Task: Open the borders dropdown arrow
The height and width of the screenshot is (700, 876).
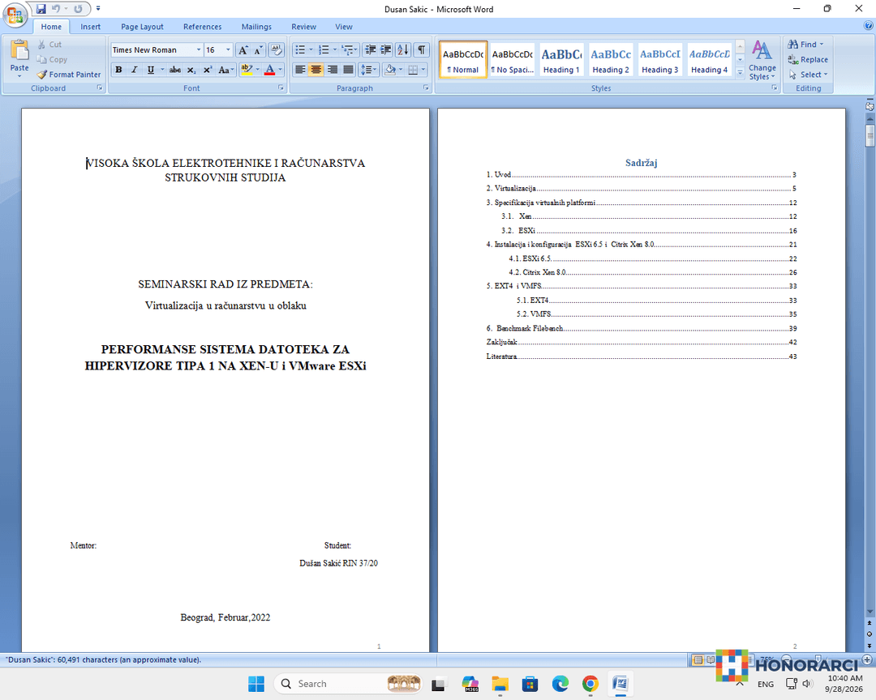Action: (x=424, y=70)
